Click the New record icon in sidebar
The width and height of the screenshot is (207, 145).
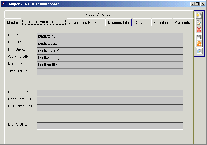199,15
